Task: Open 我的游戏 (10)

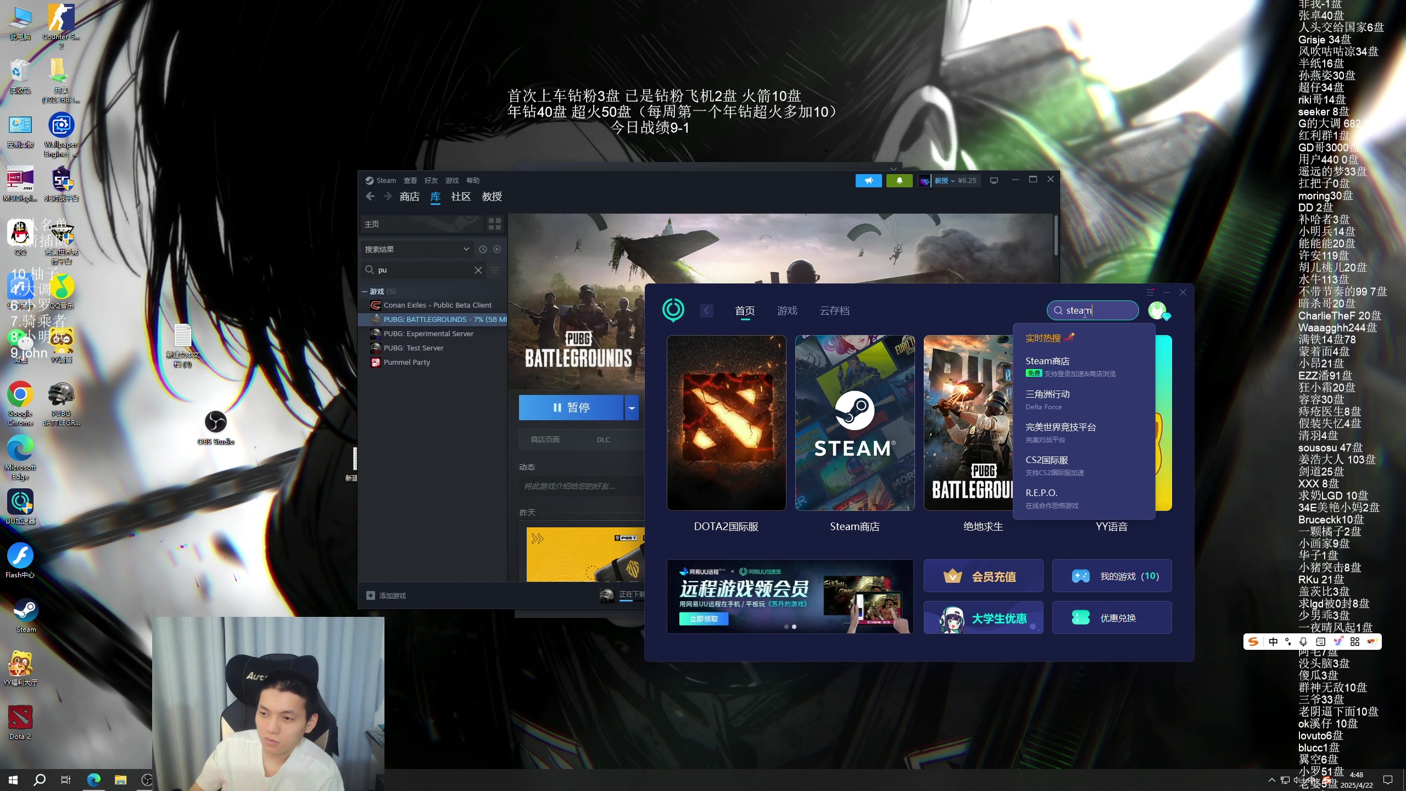Action: click(1112, 576)
